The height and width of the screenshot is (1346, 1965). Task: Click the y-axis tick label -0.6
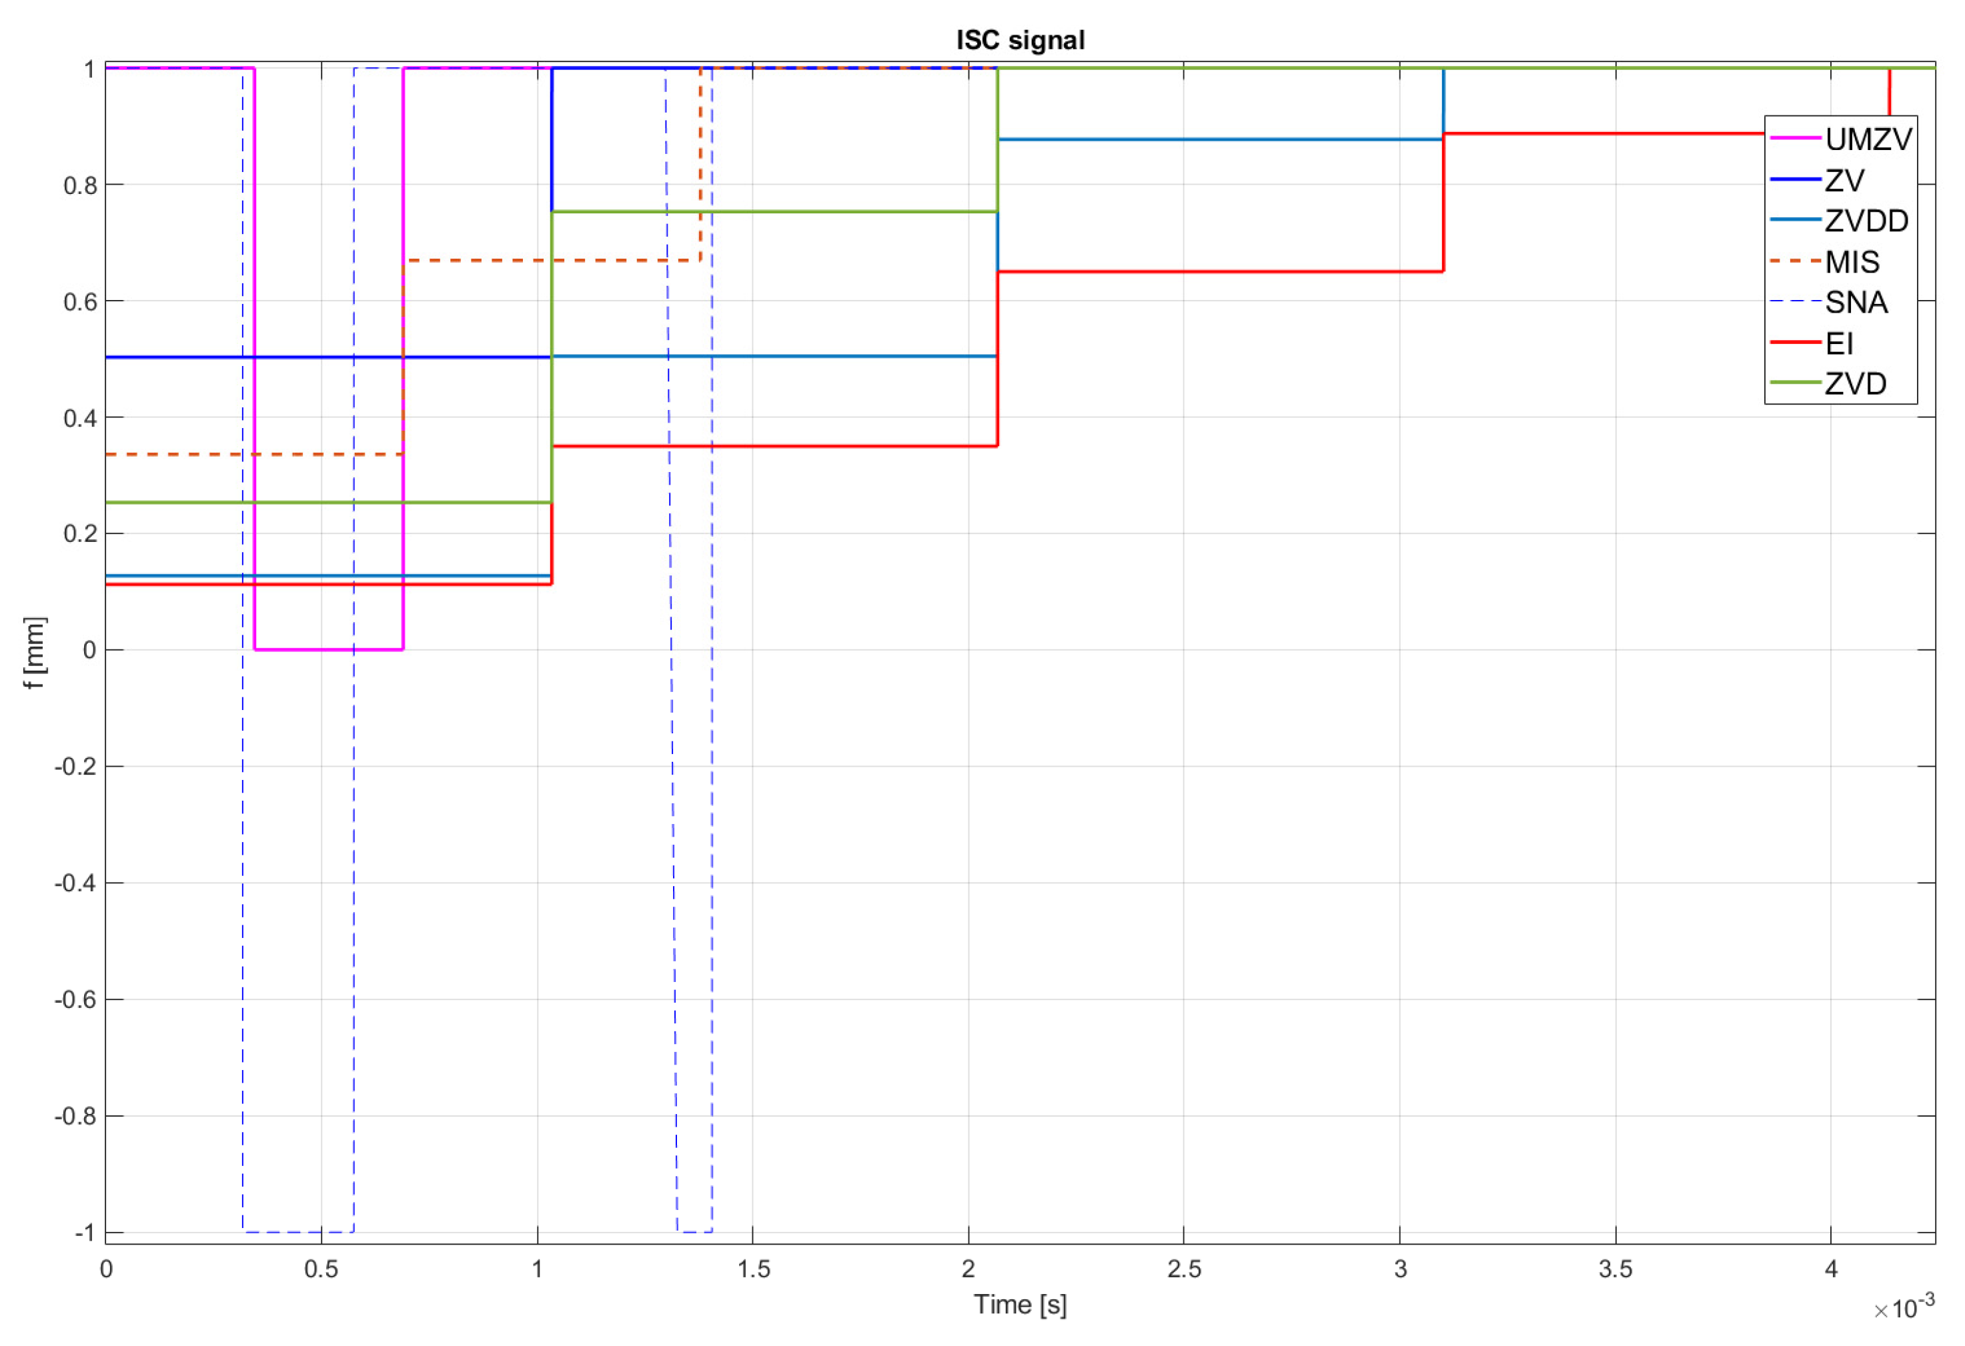coord(75,999)
